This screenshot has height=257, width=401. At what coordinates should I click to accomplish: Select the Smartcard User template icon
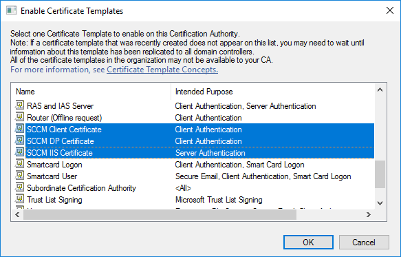[x=19, y=176]
